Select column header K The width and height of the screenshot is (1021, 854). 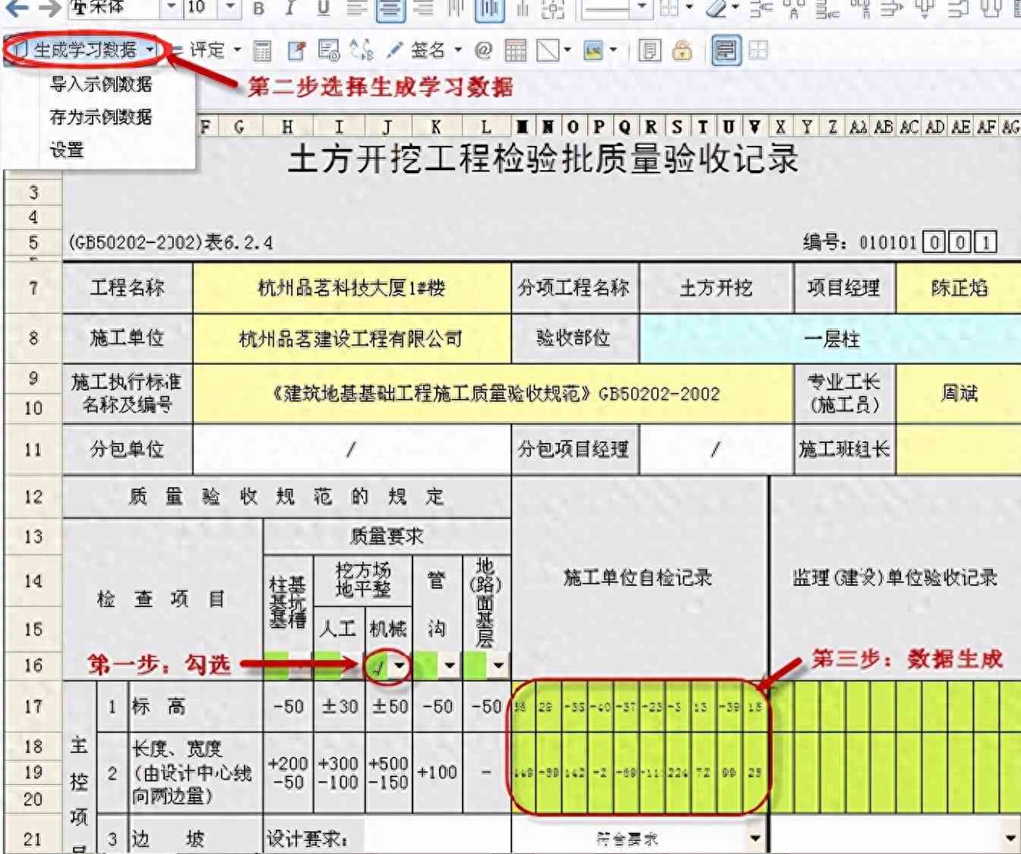[436, 128]
